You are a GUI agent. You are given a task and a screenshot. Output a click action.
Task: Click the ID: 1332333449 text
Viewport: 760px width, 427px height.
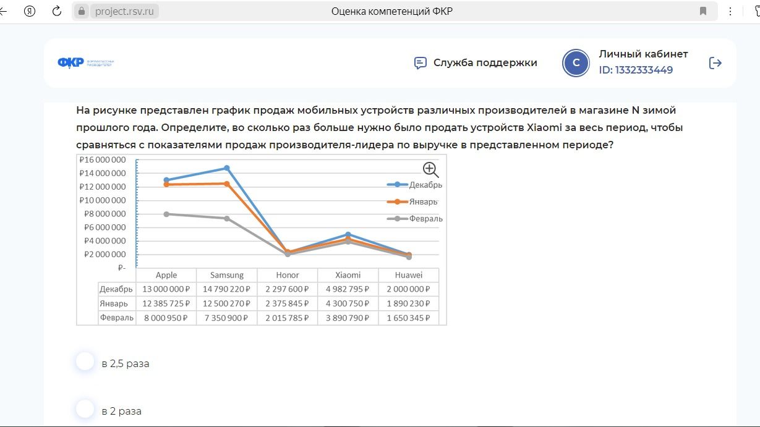[x=636, y=70]
